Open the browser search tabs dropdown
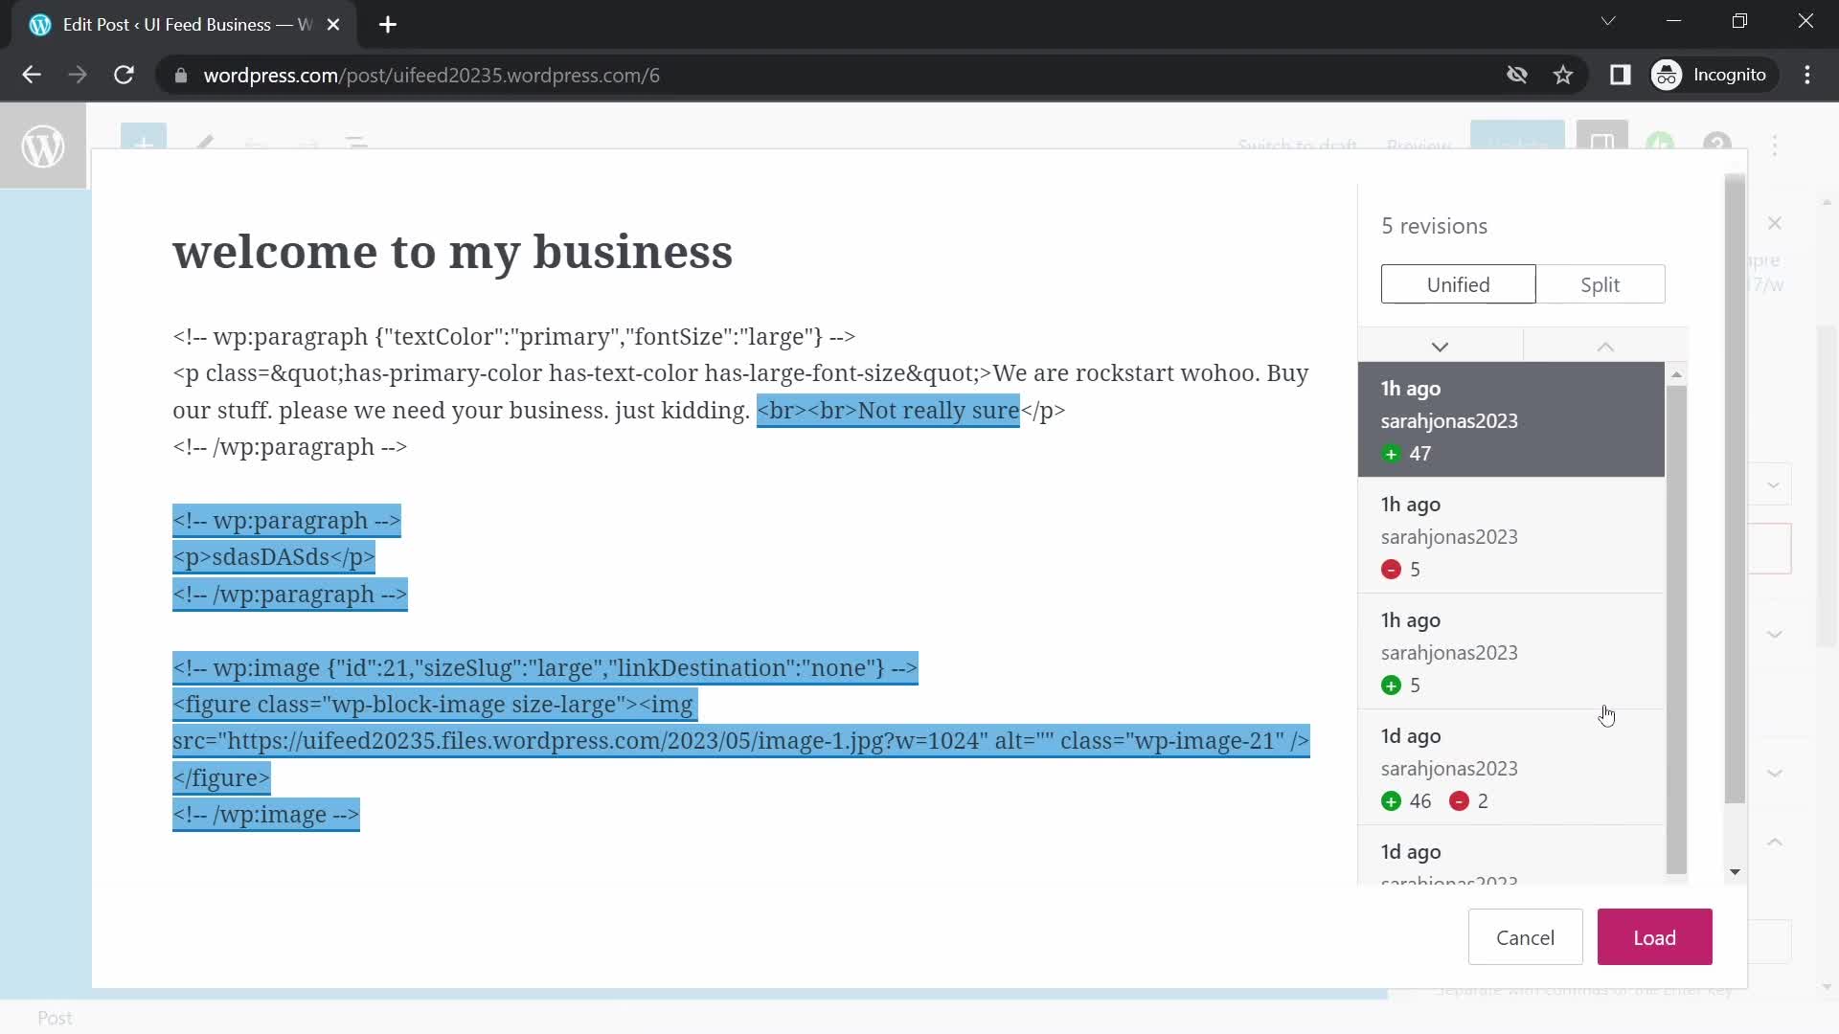This screenshot has width=1839, height=1034. point(1608,20)
